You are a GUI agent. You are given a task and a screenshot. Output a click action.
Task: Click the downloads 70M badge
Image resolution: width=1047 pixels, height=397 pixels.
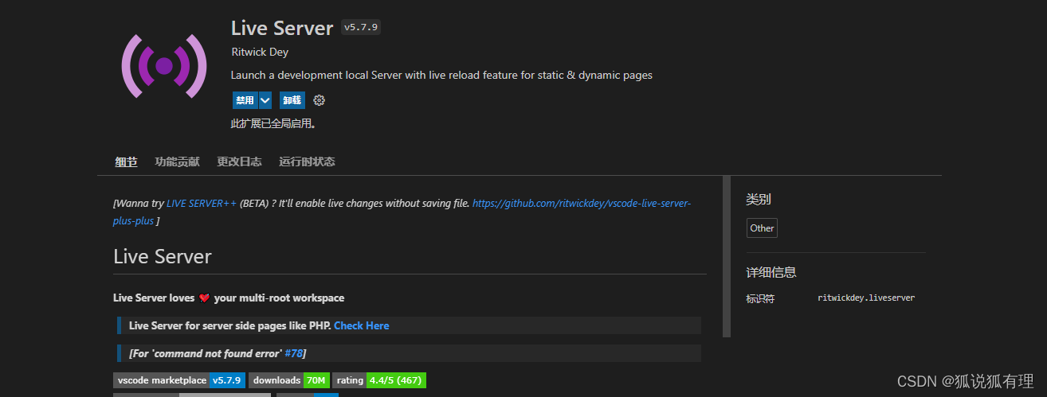pos(289,380)
